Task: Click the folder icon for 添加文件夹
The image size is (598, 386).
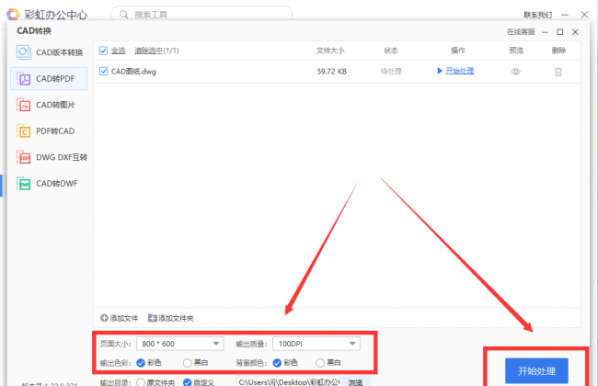Action: pyautogui.click(x=153, y=318)
